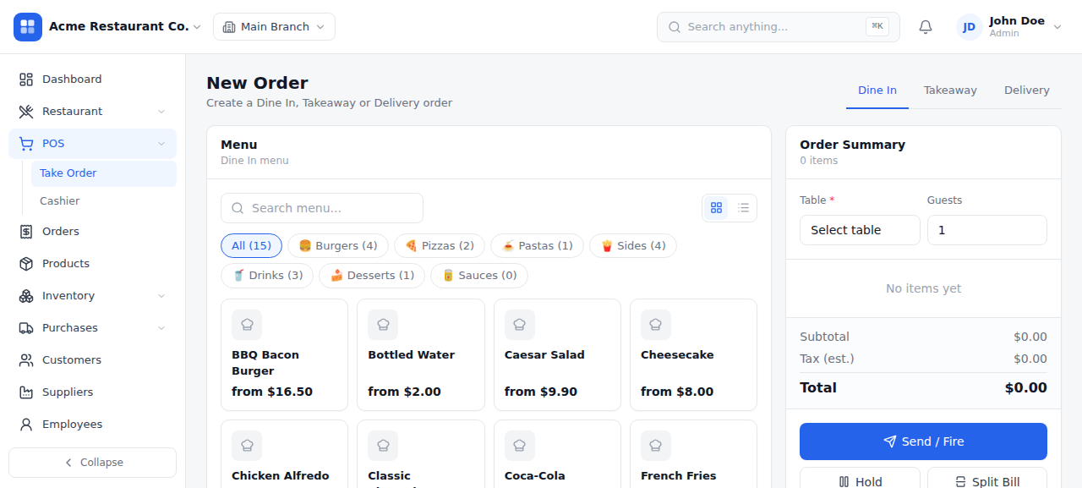1082x488 pixels.
Task: Open the Select table dropdown
Action: [x=860, y=230]
